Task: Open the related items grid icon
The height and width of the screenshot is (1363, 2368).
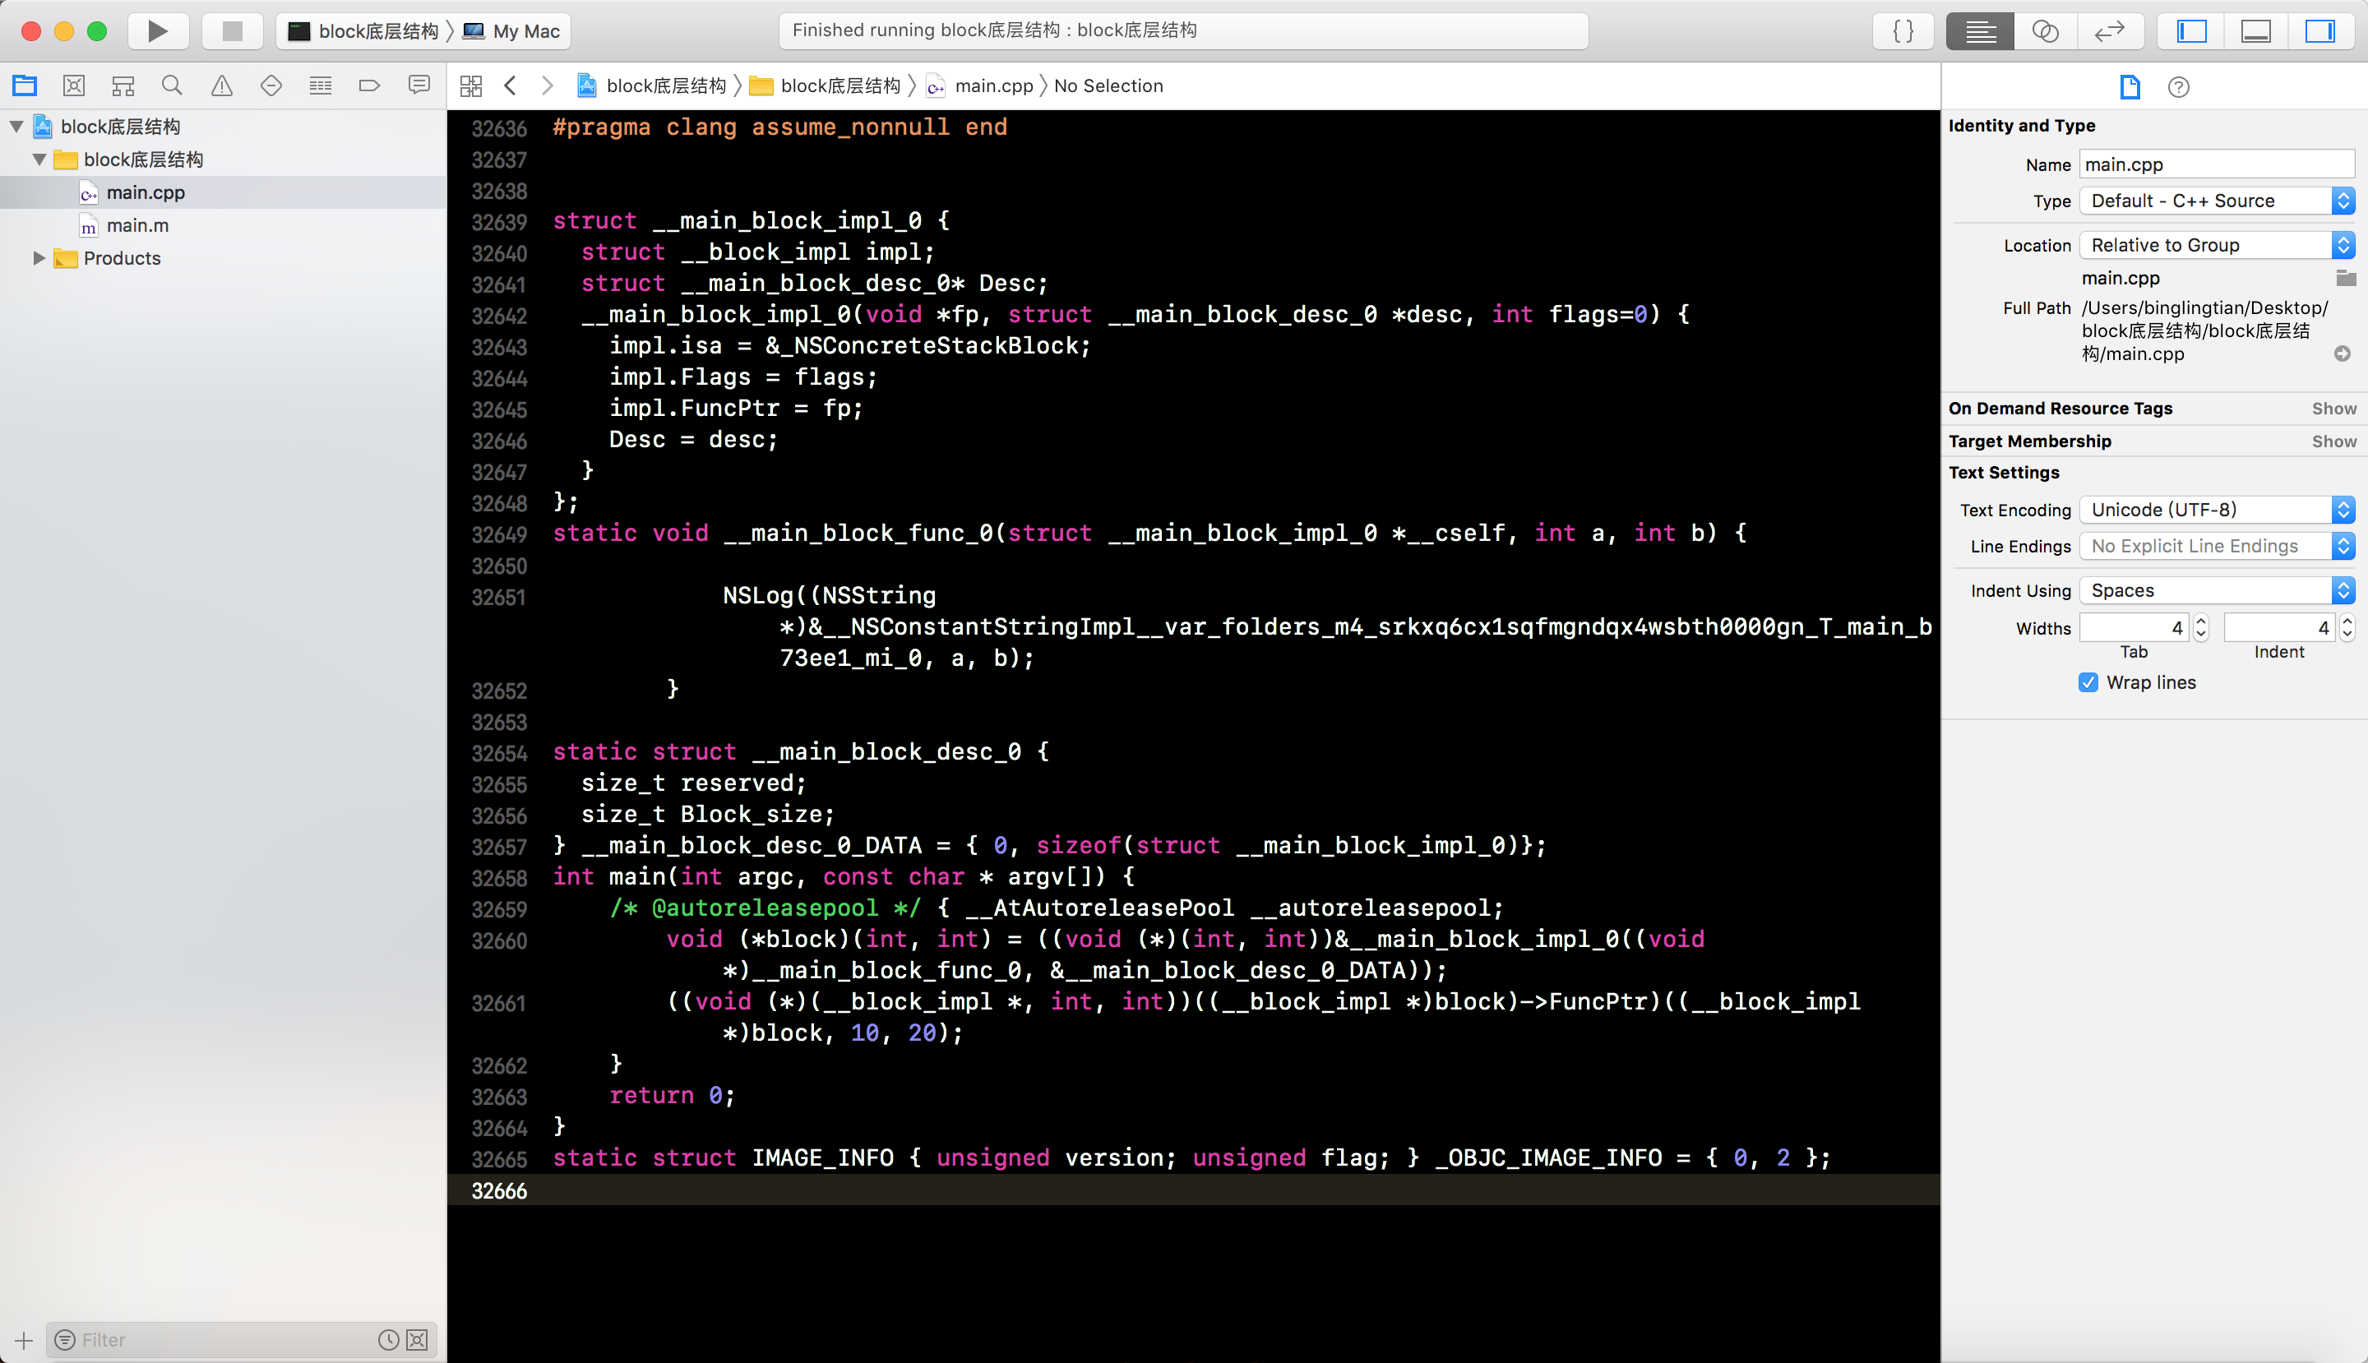Action: point(471,86)
